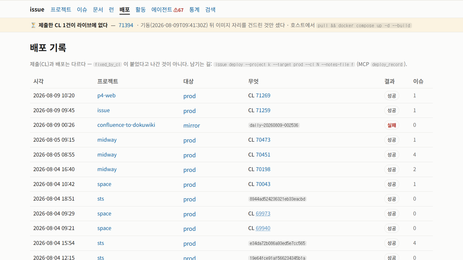This screenshot has height=260, width=463.
Task: Open the CL 71259 link
Action: tap(263, 110)
